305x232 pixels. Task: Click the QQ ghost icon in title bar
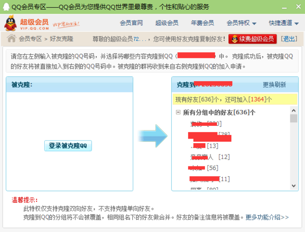[x=6, y=7]
